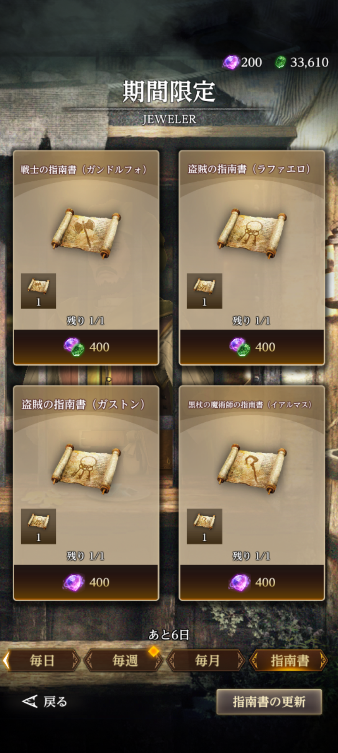
Task: Switch to the 毎月 tab
Action: pyautogui.click(x=207, y=660)
